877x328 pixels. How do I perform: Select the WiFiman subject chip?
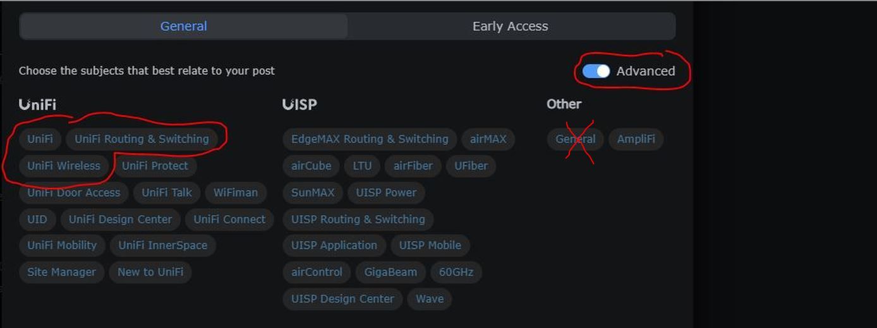(235, 192)
